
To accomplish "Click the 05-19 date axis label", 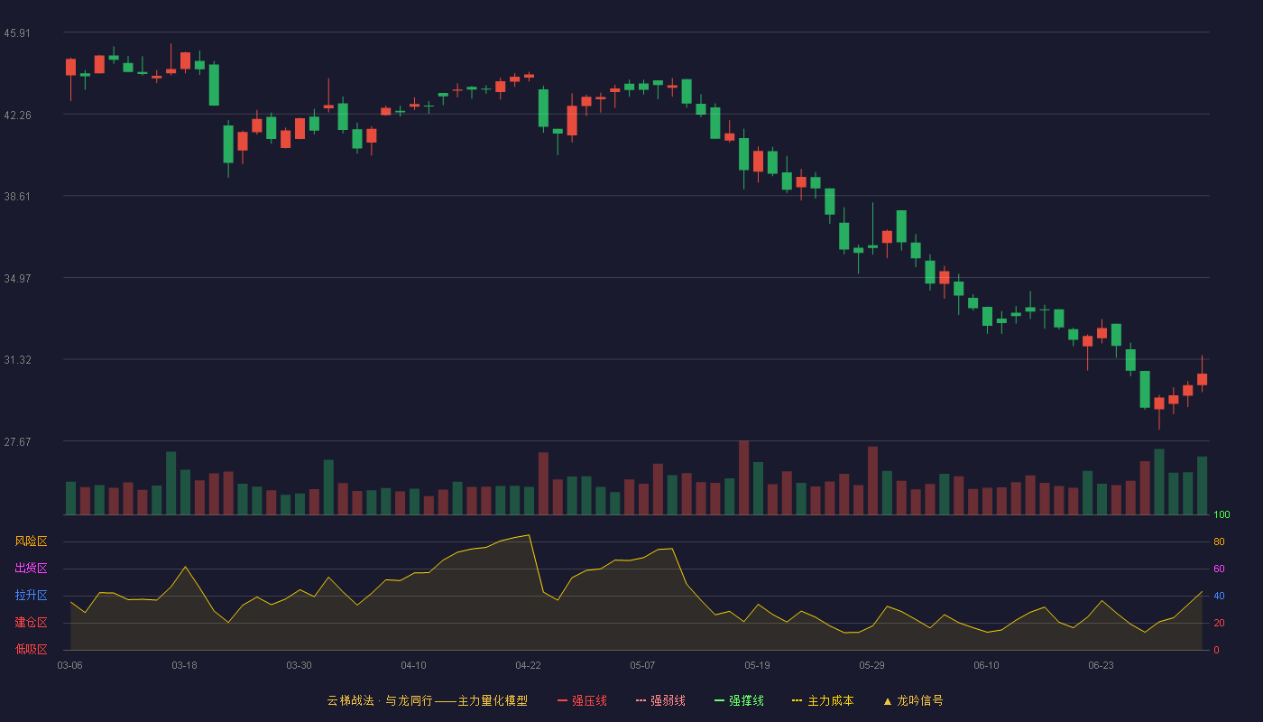I will (757, 665).
